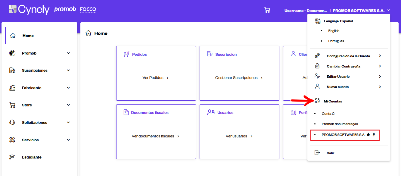Image resolution: width=401 pixels, height=176 pixels.
Task: Click the Cambiar Contraseña padlock icon
Action: 317,66
